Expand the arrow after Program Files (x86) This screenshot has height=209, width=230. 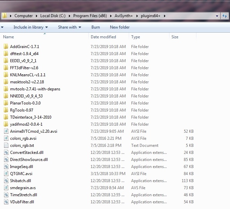pos(111,16)
